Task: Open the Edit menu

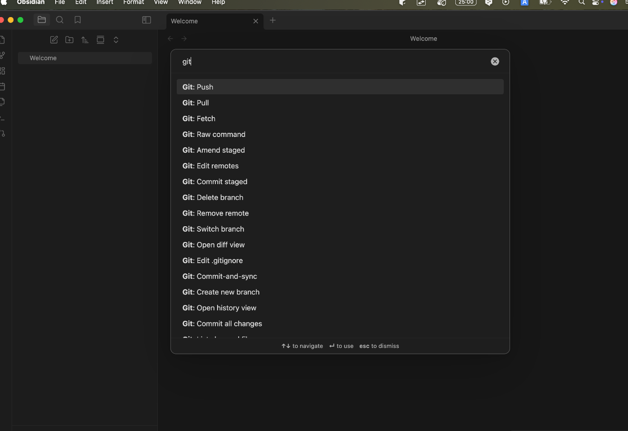Action: coord(81,2)
